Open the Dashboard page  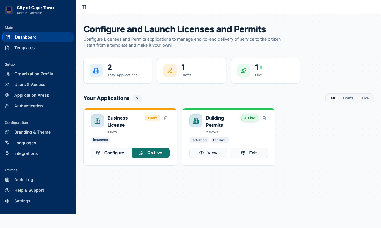tap(38, 37)
